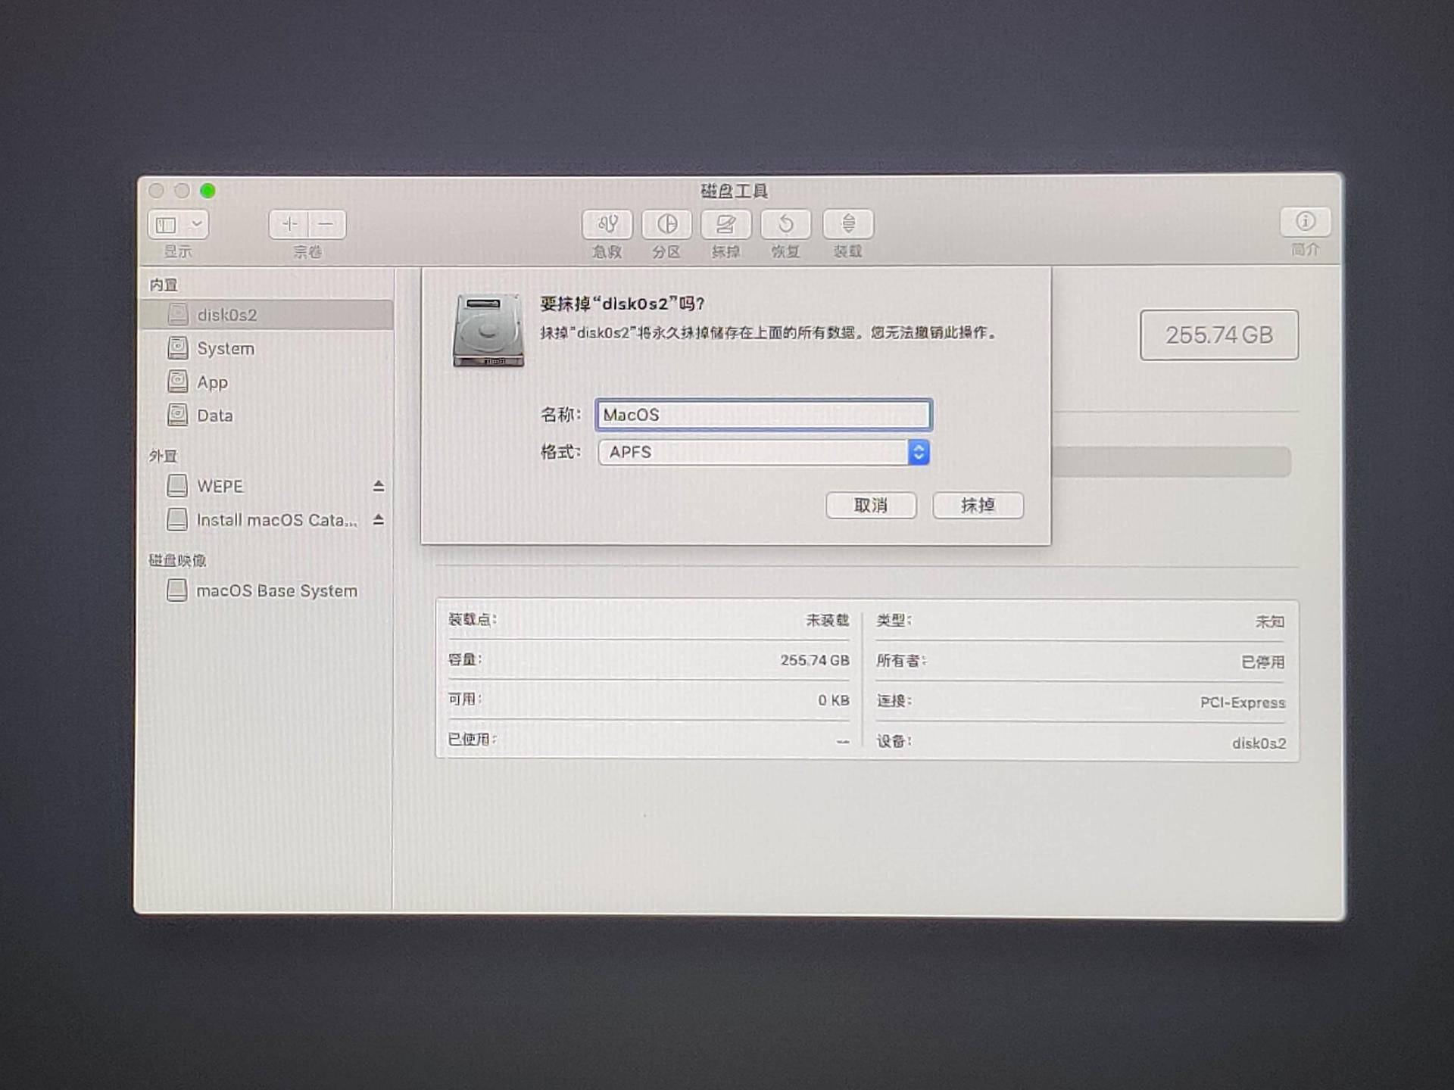Click the Erase (抹掉) toolbar icon
This screenshot has width=1454, height=1090.
pos(725,224)
